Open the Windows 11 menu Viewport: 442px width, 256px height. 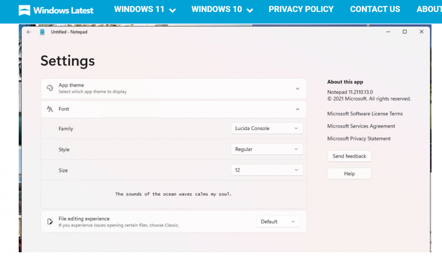pyautogui.click(x=145, y=9)
